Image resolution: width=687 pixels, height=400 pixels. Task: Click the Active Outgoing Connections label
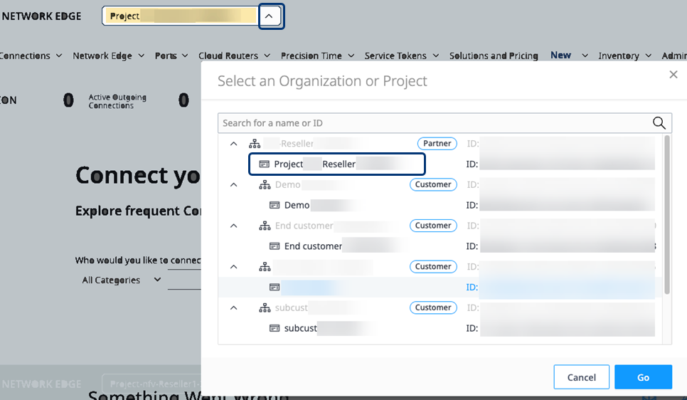pos(117,101)
